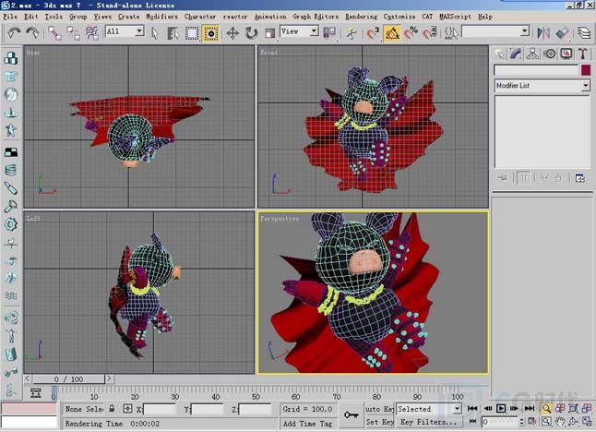Viewport: 596px width, 432px height.
Task: Click the Auto Key button
Action: click(379, 409)
